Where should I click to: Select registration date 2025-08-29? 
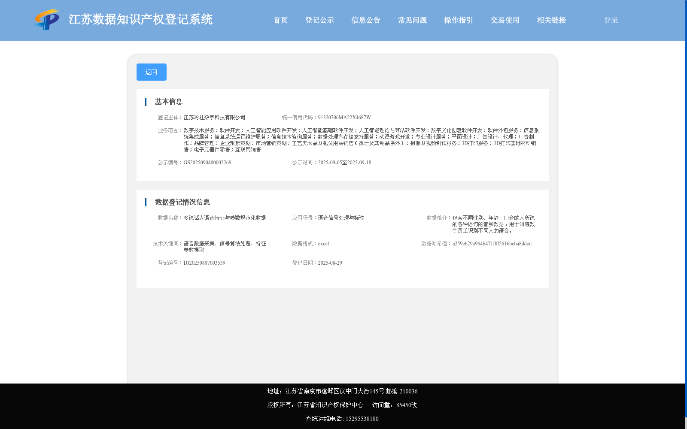[x=330, y=263]
